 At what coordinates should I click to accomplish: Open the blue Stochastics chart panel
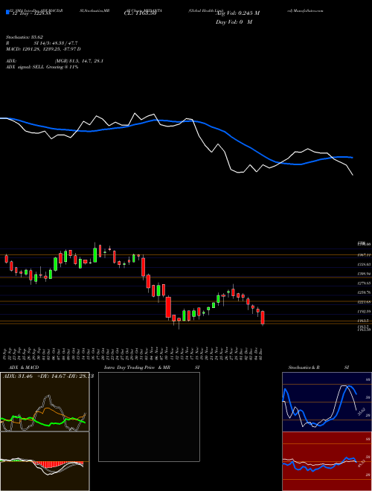[x=327, y=402]
